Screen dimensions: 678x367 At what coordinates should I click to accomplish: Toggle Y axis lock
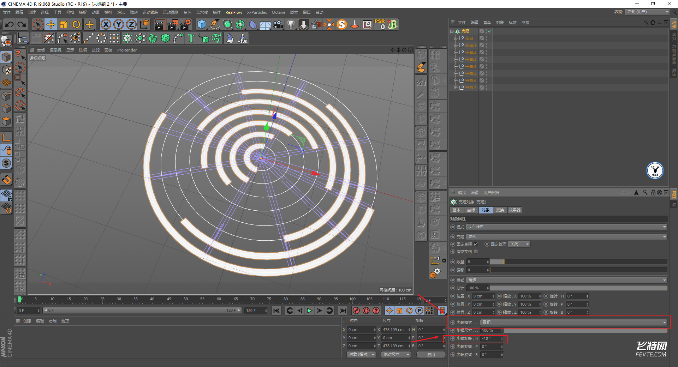(119, 24)
